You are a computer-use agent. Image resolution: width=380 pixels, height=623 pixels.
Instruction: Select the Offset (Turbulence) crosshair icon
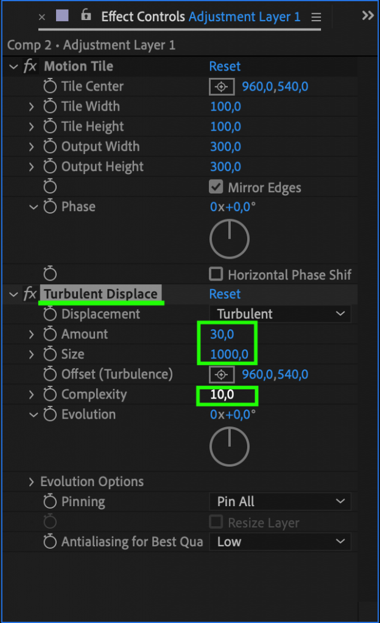tap(221, 374)
